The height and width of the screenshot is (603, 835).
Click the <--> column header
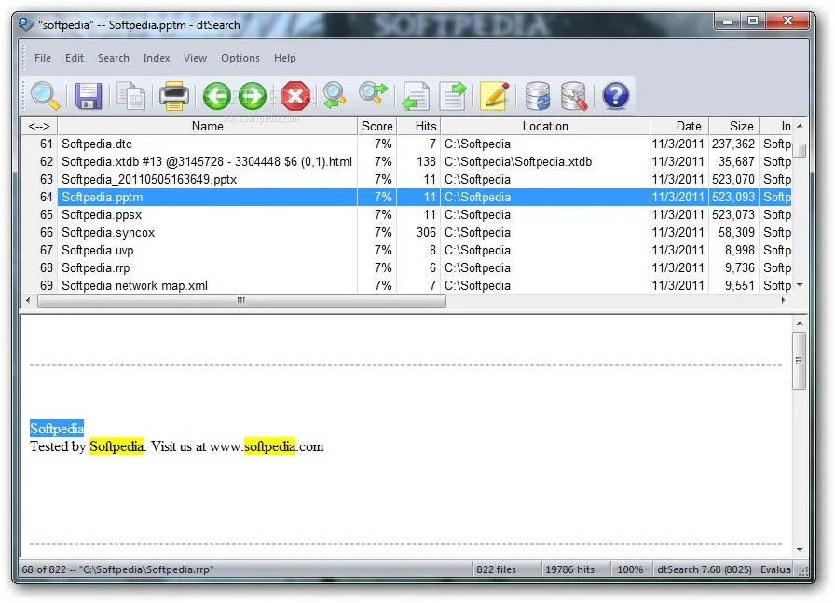39,126
